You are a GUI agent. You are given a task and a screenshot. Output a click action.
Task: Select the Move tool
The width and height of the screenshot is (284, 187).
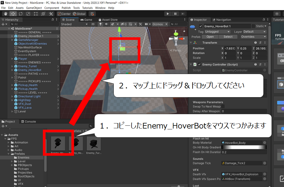[13, 14]
